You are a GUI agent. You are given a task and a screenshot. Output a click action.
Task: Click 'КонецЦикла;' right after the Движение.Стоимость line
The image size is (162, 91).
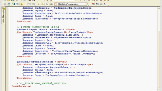[24, 56]
